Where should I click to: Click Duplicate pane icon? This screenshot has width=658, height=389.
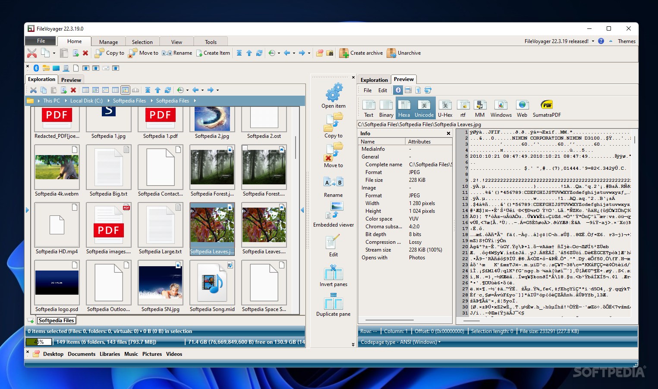coord(334,302)
